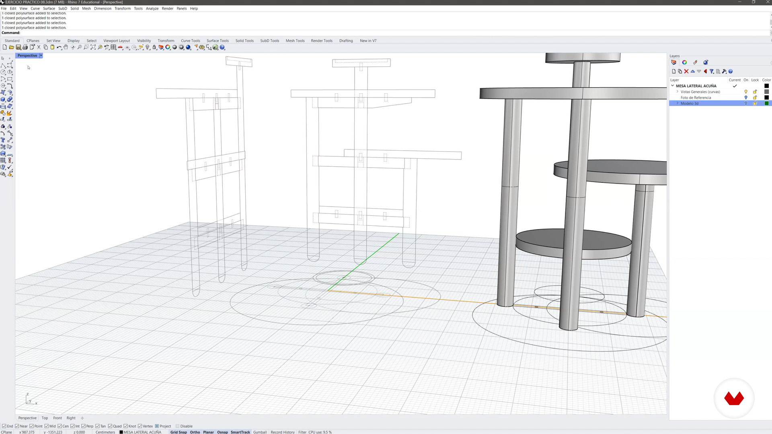Viewport: 772px width, 434px height.
Task: Enable the Disable osnap checkbox
Action: pyautogui.click(x=177, y=426)
